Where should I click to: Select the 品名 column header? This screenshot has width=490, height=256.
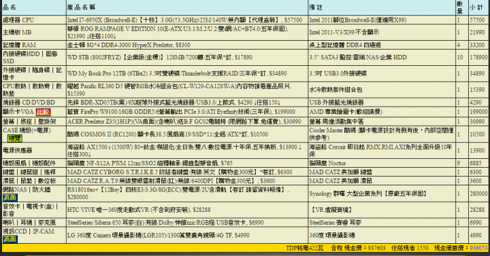(34, 7)
